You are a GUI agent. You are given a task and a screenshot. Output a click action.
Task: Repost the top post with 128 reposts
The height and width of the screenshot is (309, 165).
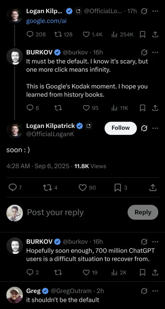pyautogui.click(x=57, y=34)
